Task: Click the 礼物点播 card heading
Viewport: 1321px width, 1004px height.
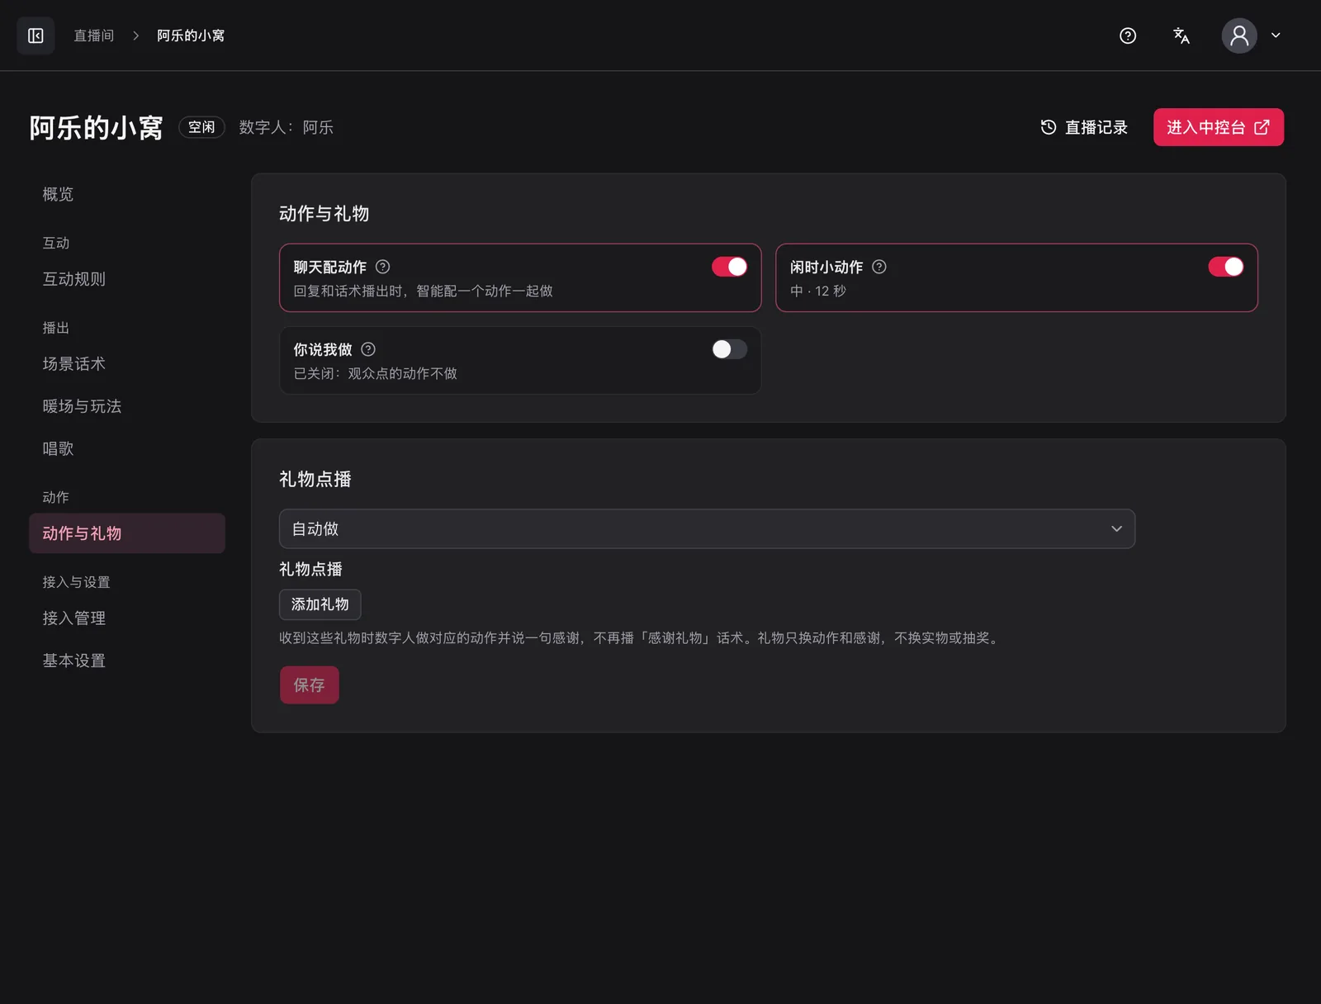Action: [x=315, y=480]
